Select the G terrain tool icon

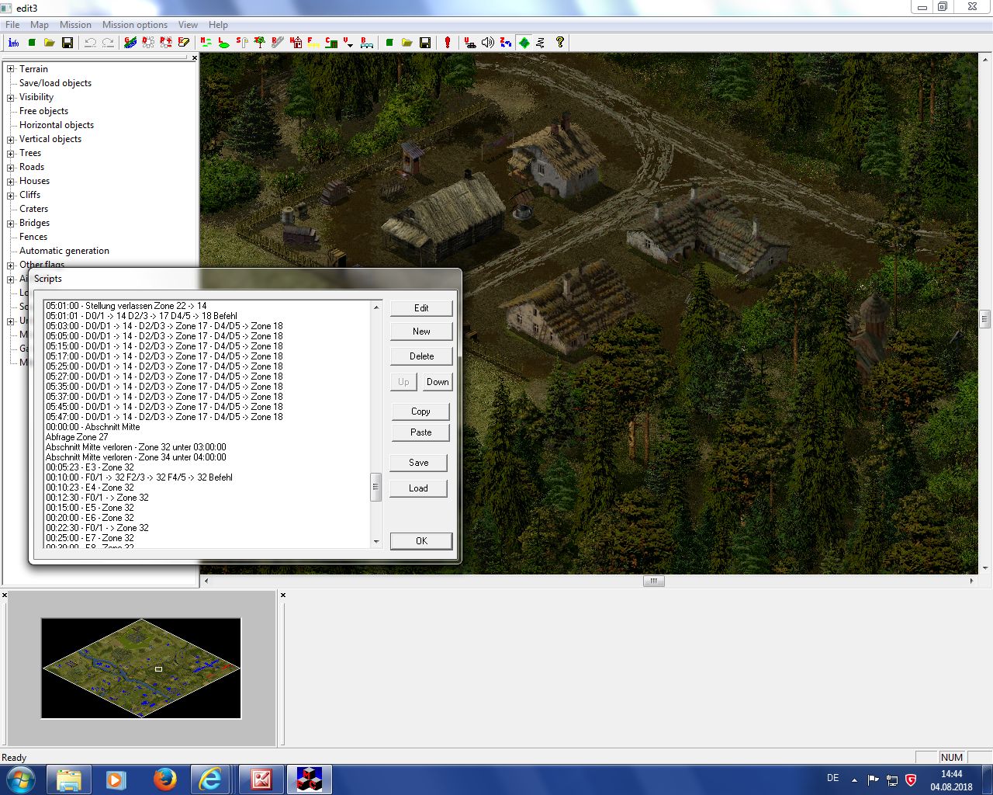point(130,43)
